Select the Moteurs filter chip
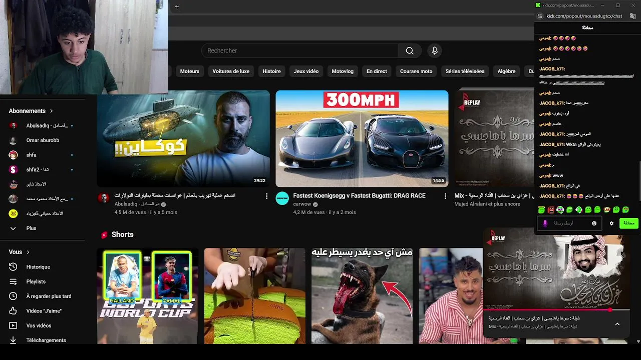This screenshot has height=360, width=641. (190, 71)
